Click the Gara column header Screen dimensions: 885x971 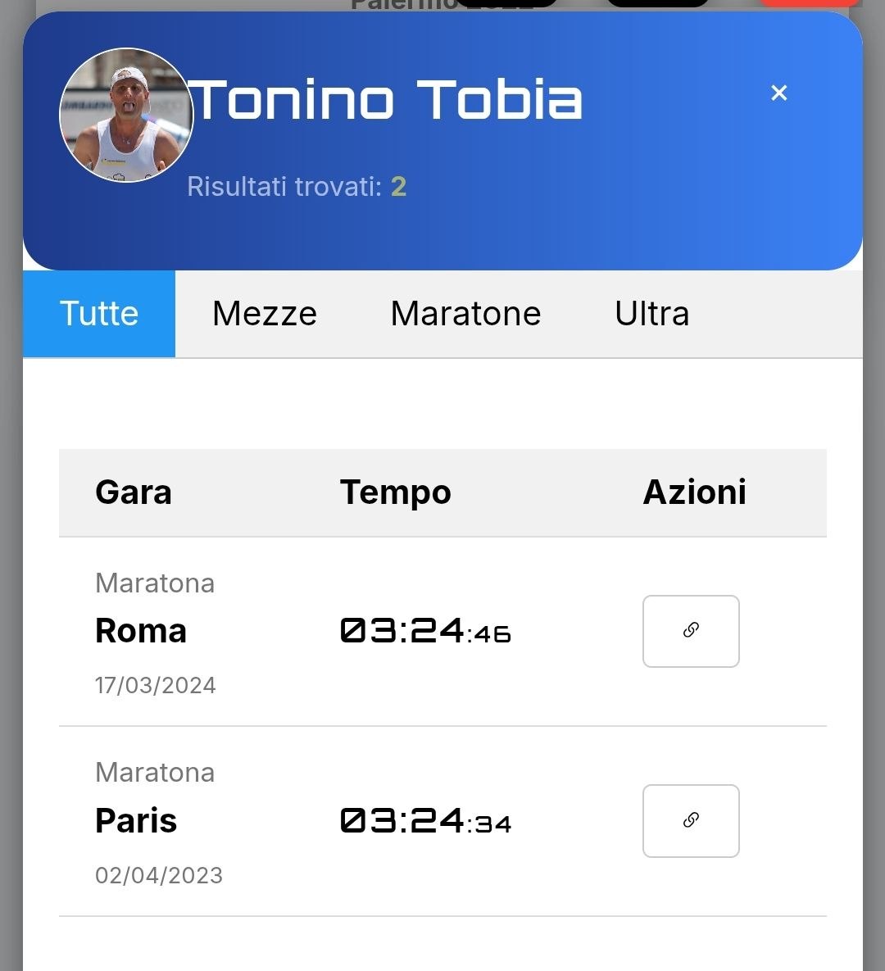[x=134, y=492]
